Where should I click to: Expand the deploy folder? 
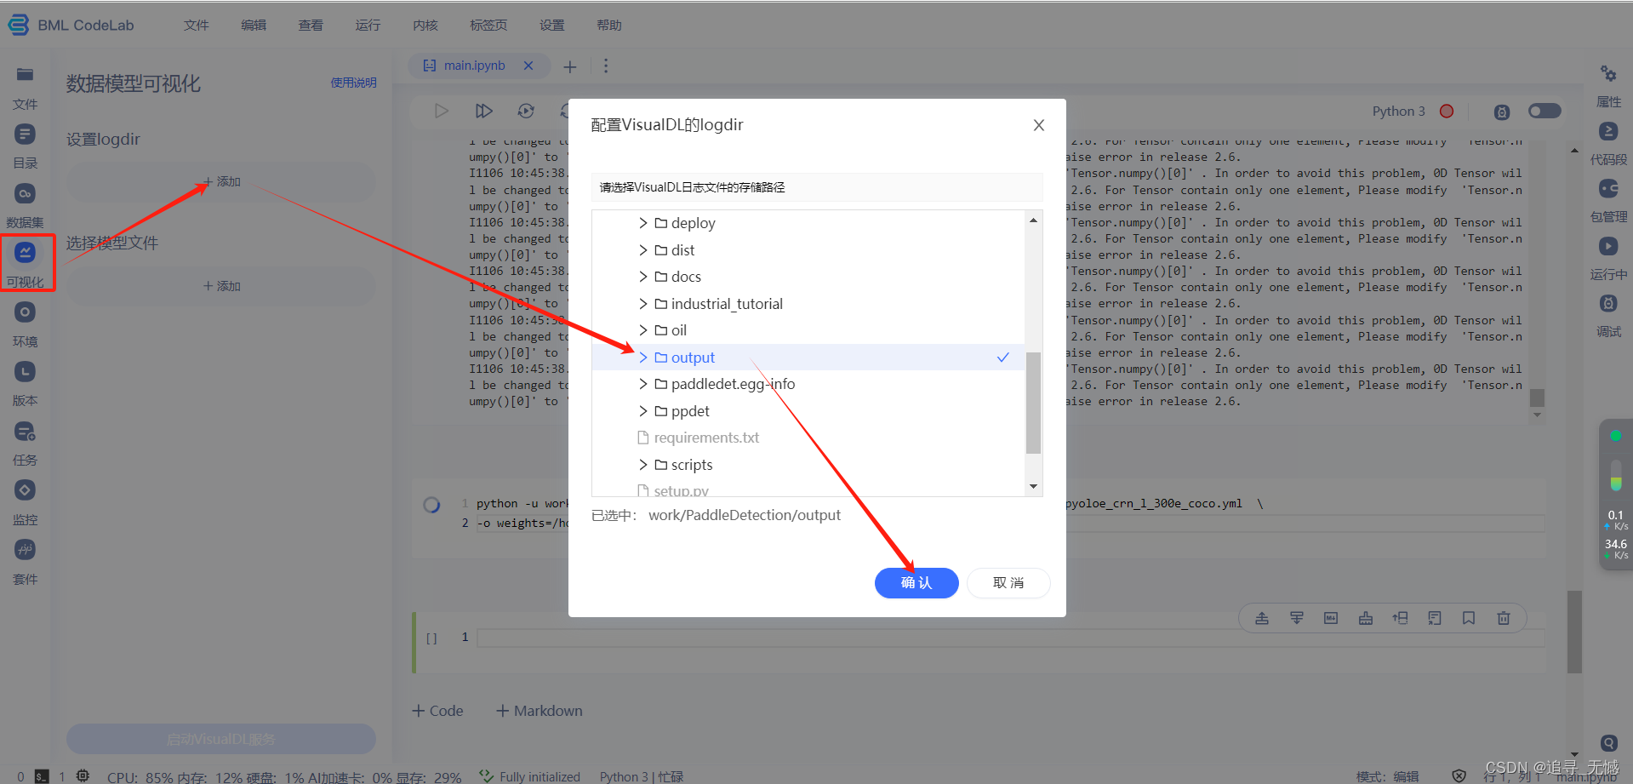[643, 223]
